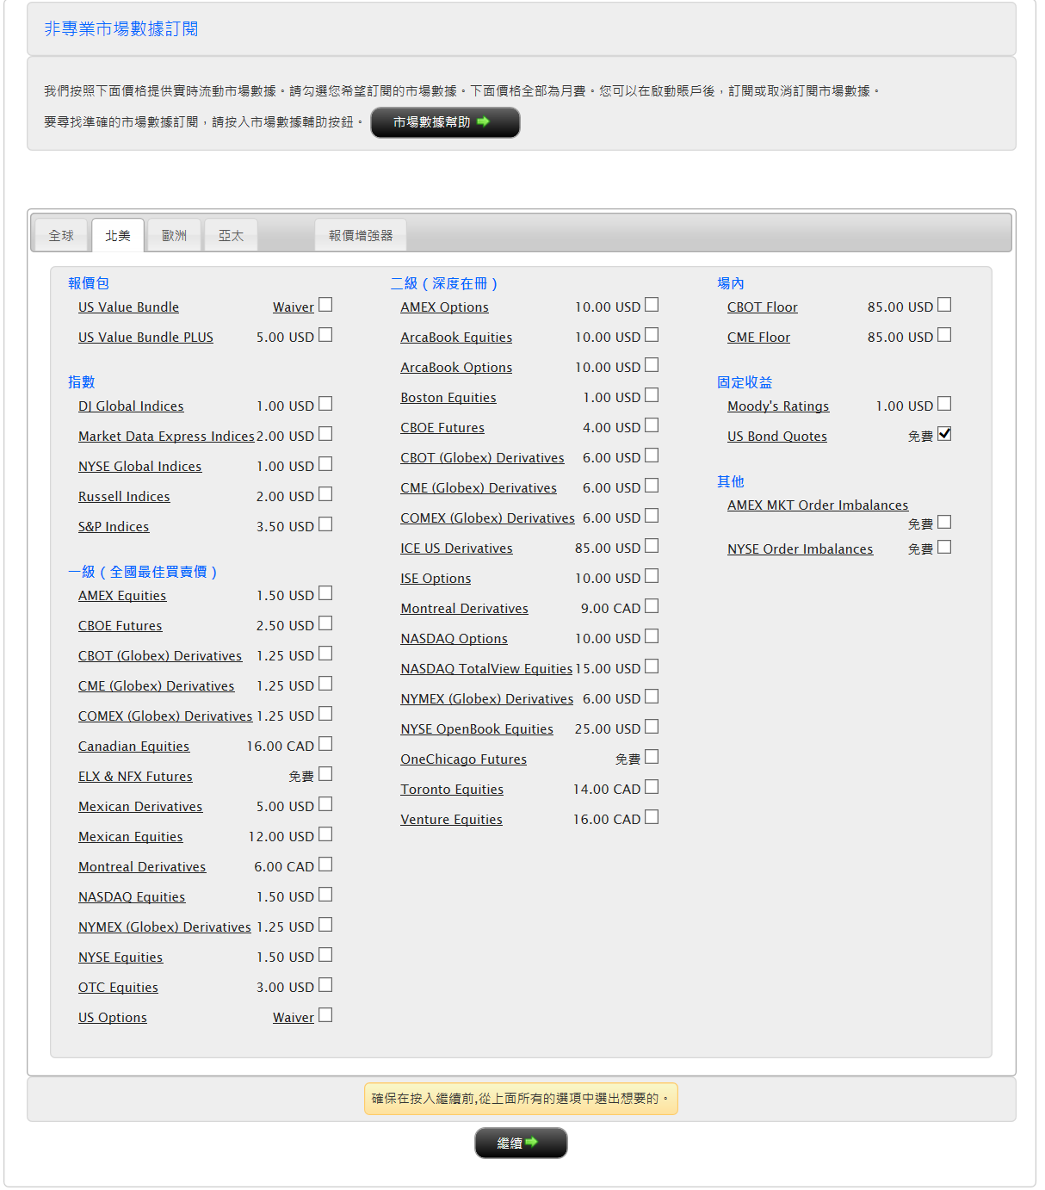Click the 固定收益 section heading

pyautogui.click(x=745, y=382)
